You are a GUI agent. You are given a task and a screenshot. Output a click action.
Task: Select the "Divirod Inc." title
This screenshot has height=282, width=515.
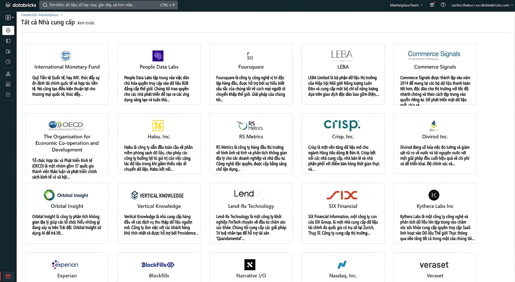click(435, 137)
